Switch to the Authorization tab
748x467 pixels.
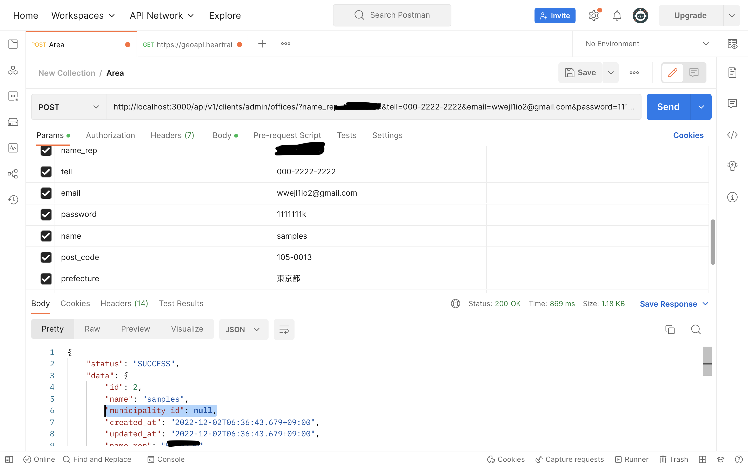click(110, 135)
